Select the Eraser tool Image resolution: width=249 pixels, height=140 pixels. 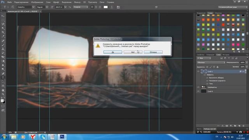[3, 57]
